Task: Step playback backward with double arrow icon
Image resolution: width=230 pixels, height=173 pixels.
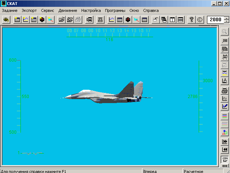Action: pyautogui.click(x=225, y=150)
